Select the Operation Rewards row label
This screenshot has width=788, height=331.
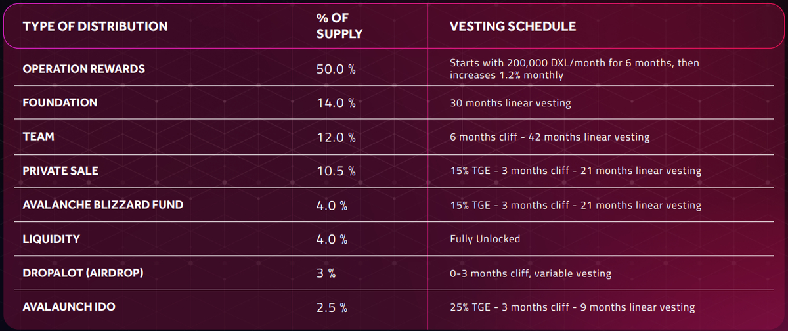[84, 69]
